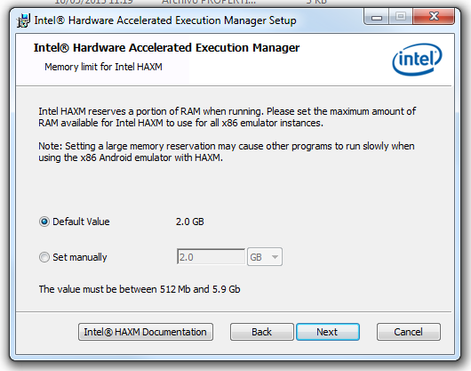Click the 2.0 memory value input field

pos(212,257)
